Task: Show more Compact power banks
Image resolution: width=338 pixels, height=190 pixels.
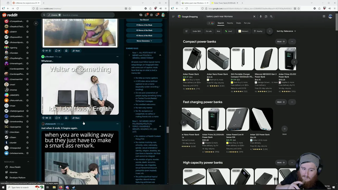Action: [x=281, y=41]
